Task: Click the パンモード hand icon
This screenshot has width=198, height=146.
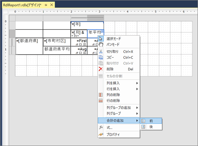Action: (101, 45)
